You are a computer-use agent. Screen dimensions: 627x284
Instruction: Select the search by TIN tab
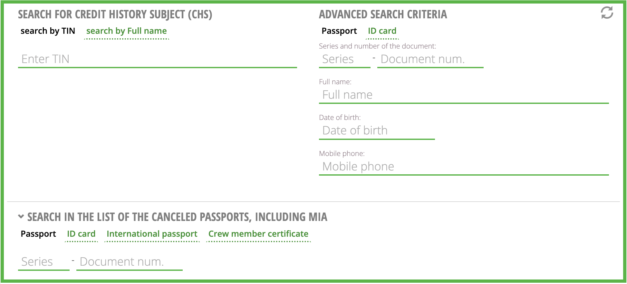click(x=48, y=31)
